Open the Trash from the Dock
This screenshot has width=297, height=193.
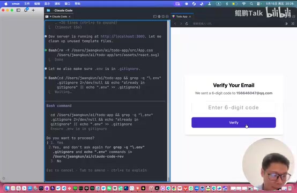coord(290,188)
